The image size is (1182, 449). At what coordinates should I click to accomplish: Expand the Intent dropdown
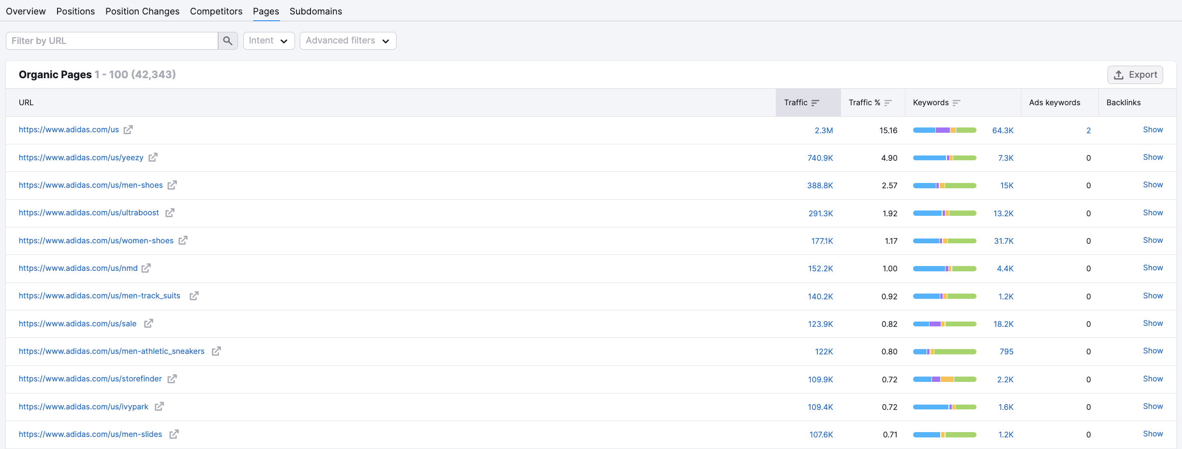click(x=269, y=41)
